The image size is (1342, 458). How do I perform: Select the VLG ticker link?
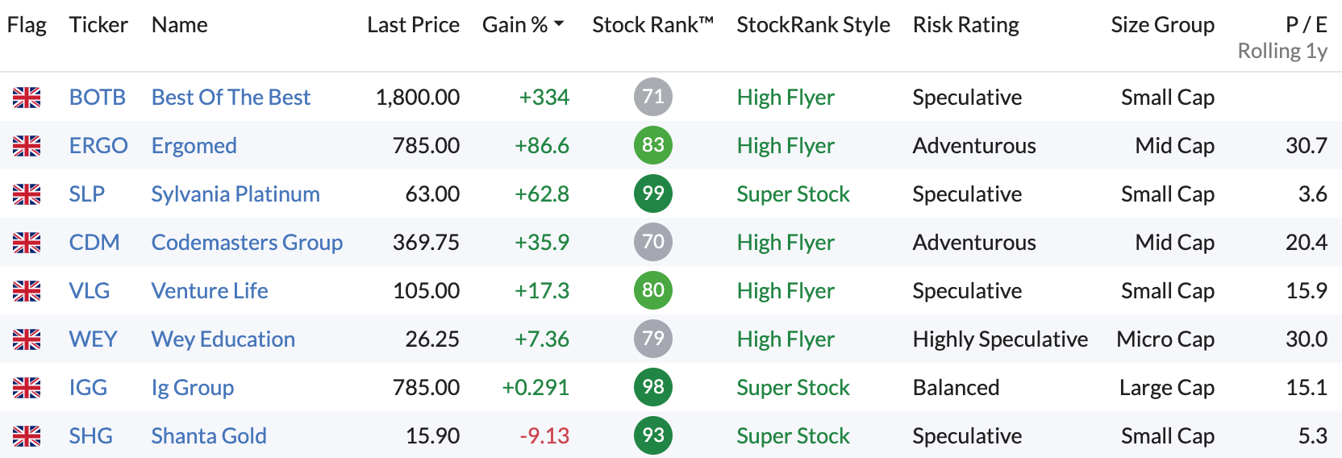90,291
